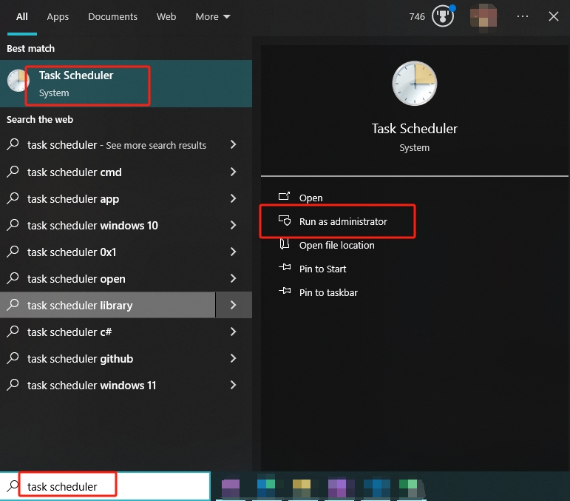Choose Open in the actions list
Image resolution: width=570 pixels, height=501 pixels.
[x=311, y=198]
